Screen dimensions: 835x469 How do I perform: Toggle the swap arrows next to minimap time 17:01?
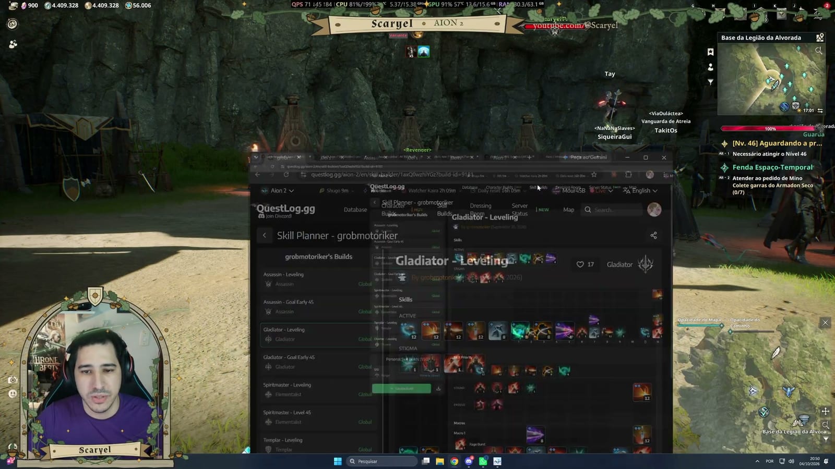820,110
